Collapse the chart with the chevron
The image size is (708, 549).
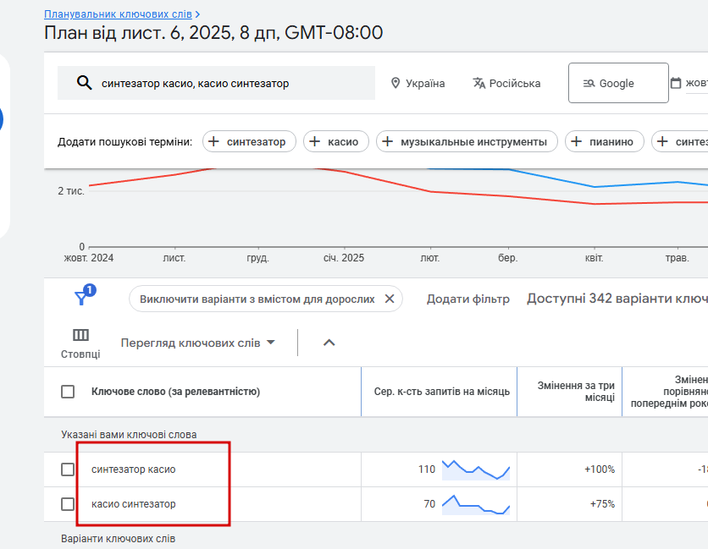point(329,343)
